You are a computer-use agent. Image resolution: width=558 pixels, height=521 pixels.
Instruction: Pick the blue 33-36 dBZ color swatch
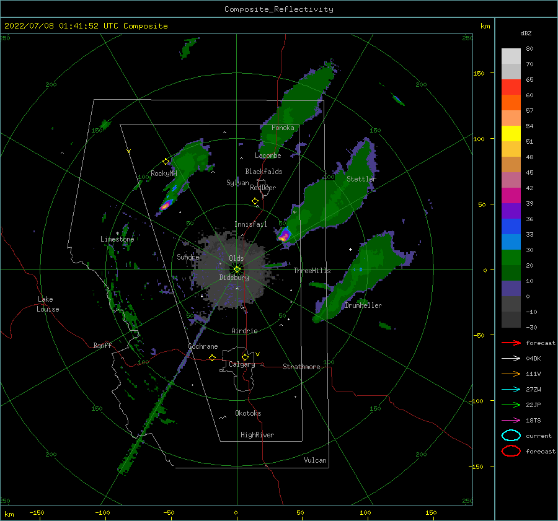click(511, 226)
